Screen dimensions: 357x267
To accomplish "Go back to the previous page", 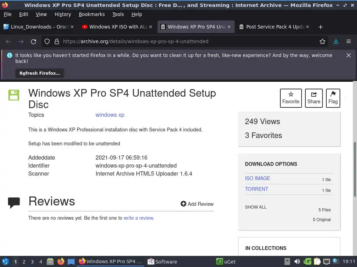I will coord(8,42).
